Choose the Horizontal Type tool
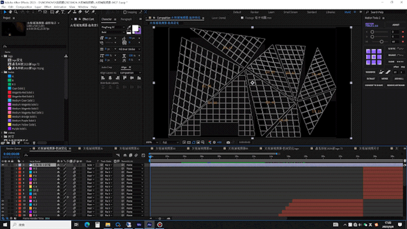Screen dimensions: 407x229 pyautogui.click(x=63, y=12)
